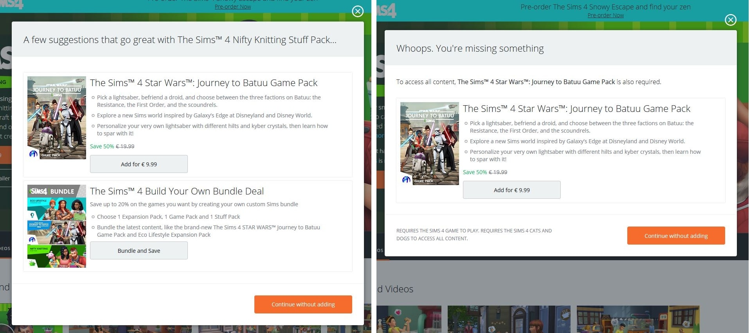Click Journey to Batuu cover in suggestions dialog

point(57,118)
